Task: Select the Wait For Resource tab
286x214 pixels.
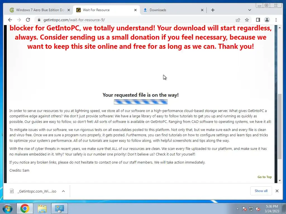Action: [106, 10]
